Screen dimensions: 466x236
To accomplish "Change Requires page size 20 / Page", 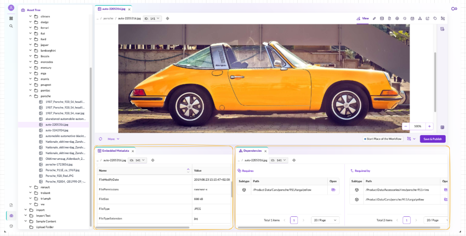I will pos(325,220).
